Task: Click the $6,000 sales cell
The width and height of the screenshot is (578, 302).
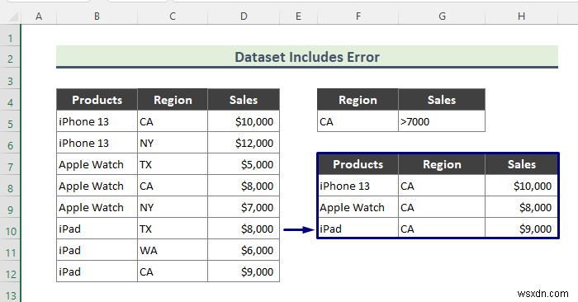Action: (x=244, y=250)
